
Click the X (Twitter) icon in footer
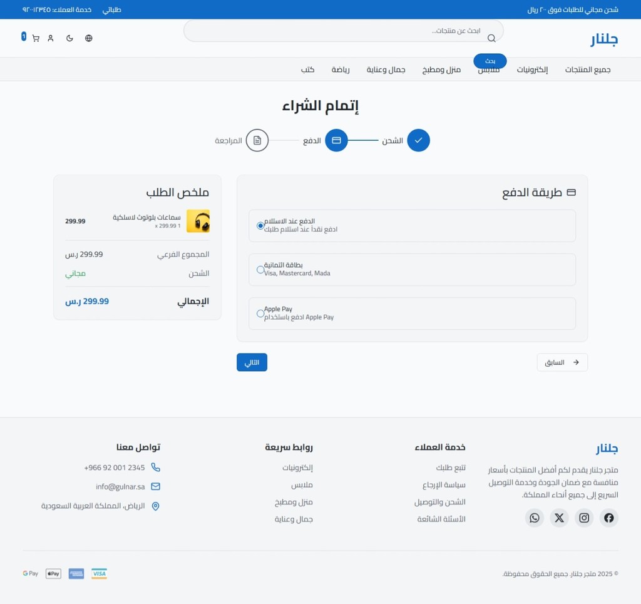click(x=559, y=518)
